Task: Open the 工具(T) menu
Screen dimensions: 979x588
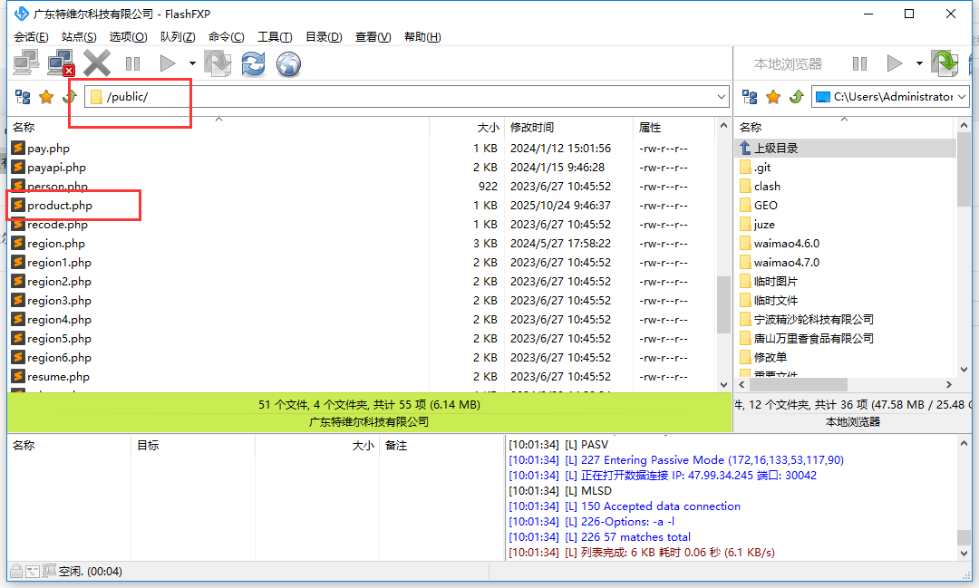Action: click(x=275, y=37)
